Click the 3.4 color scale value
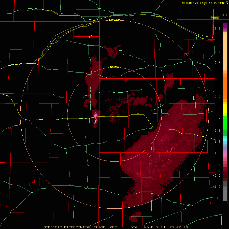This screenshot has width=229, height=229. [218, 119]
